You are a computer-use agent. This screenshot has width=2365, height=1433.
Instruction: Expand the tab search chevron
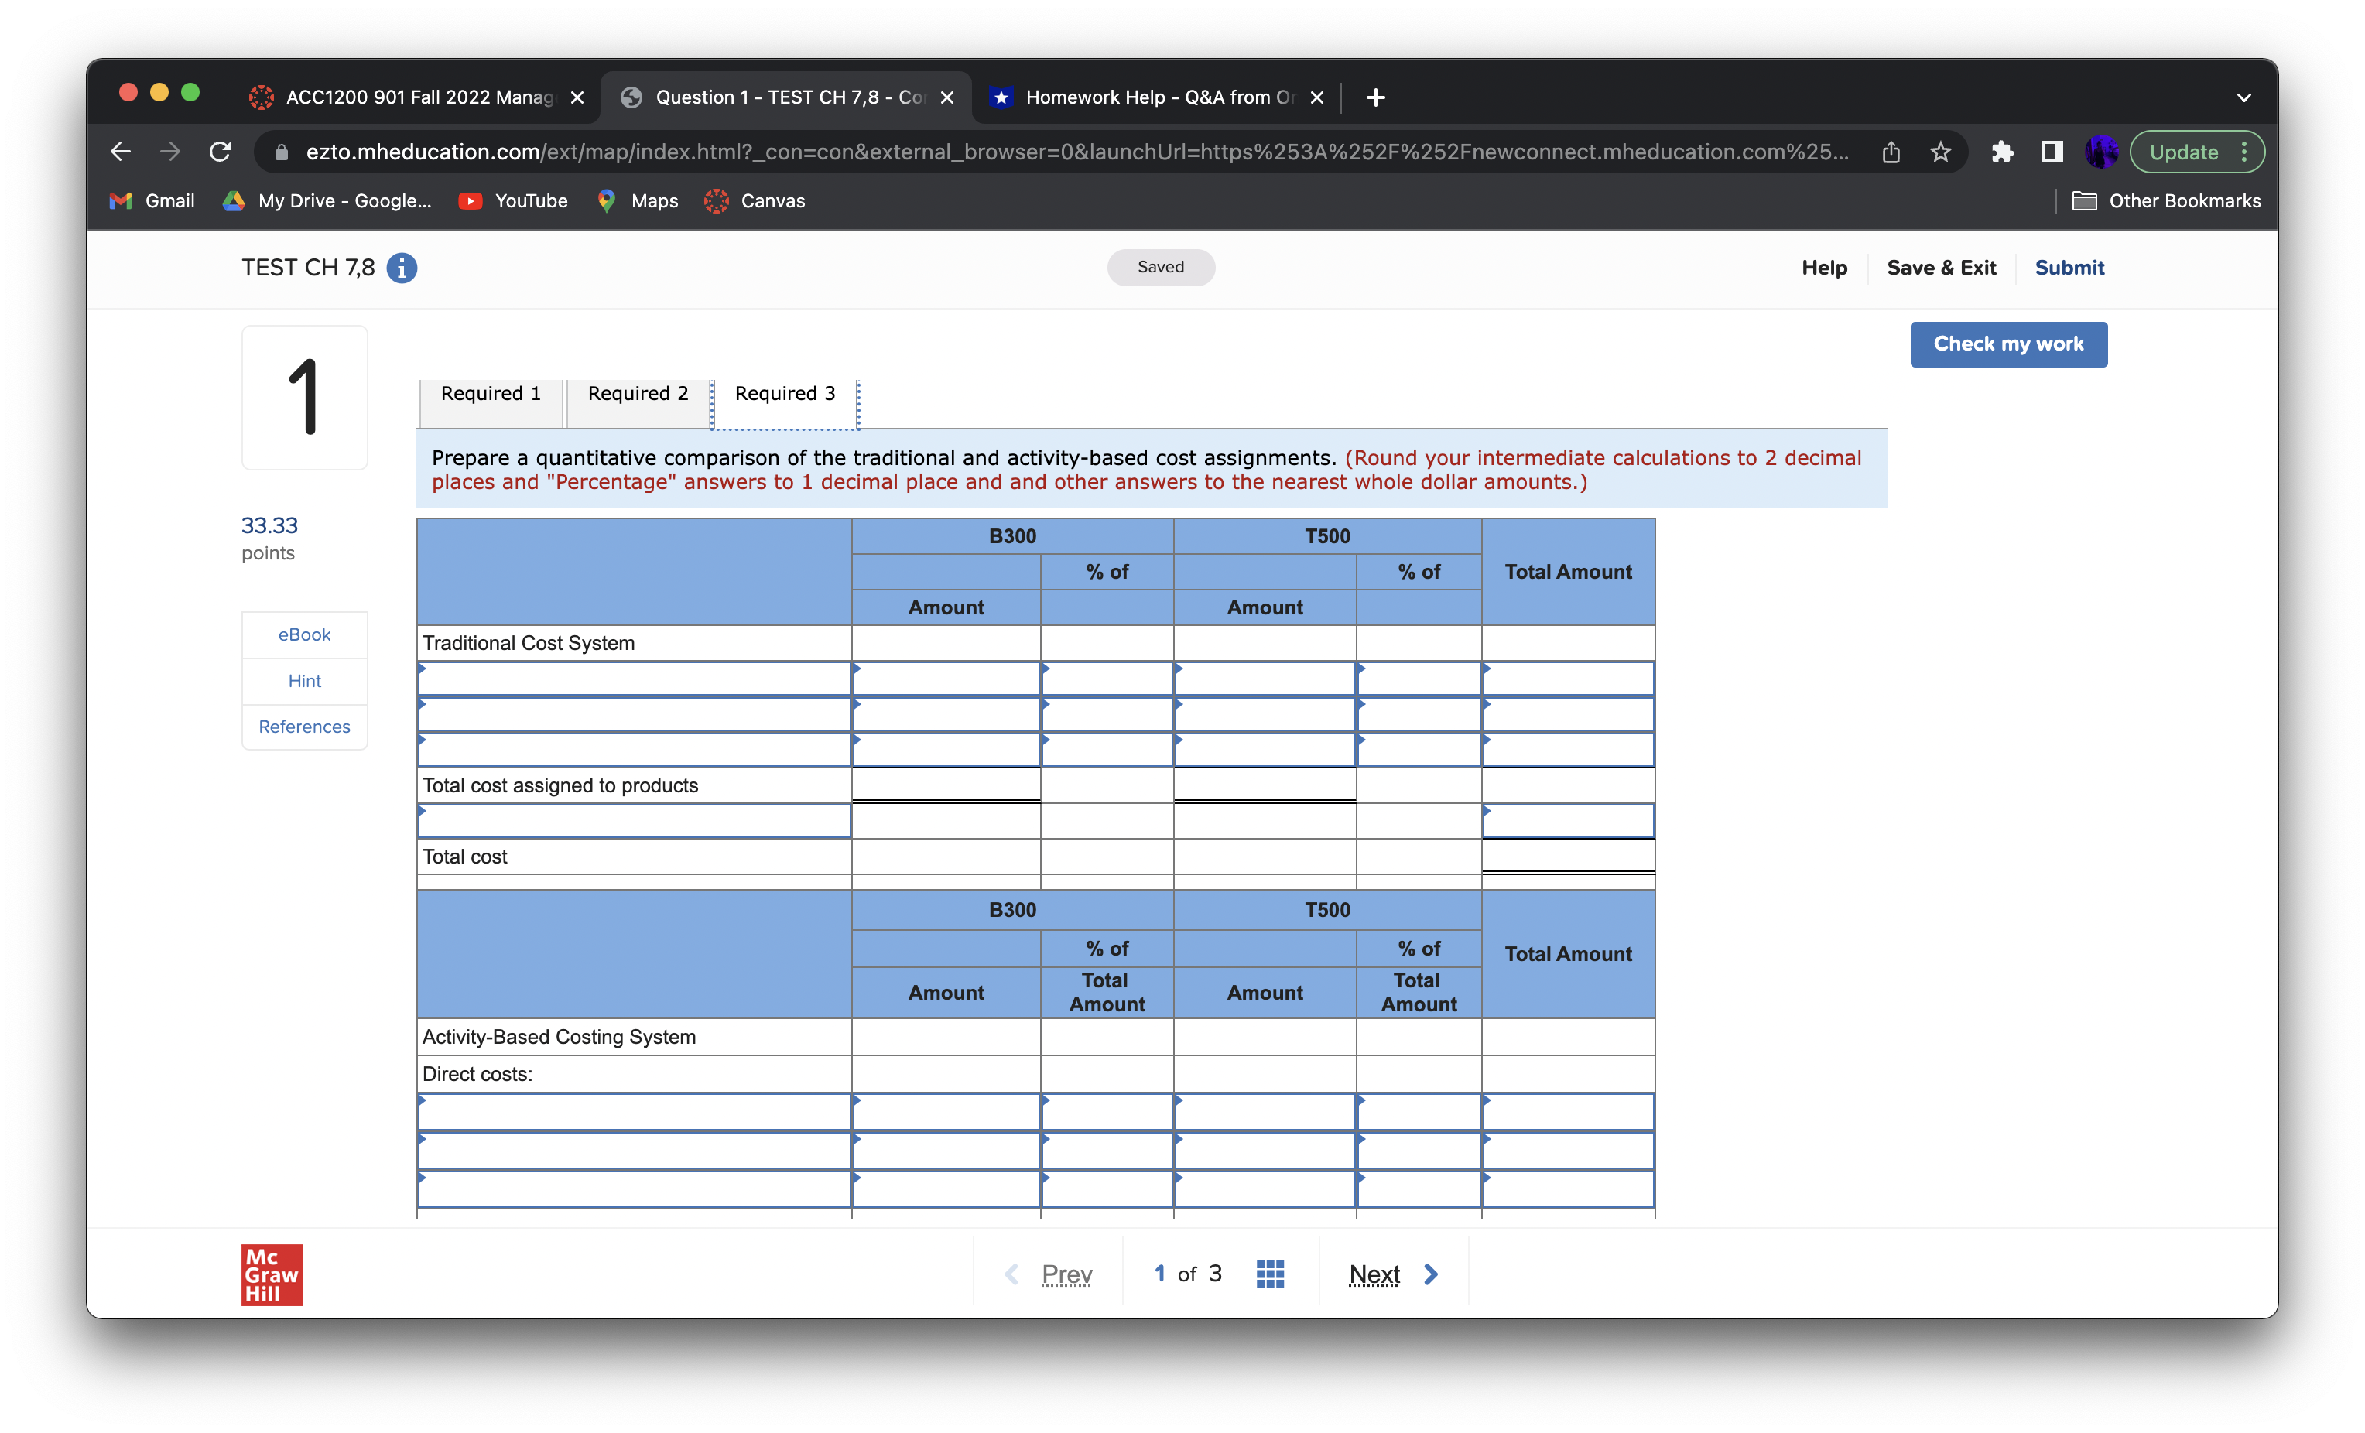pyautogui.click(x=2243, y=97)
